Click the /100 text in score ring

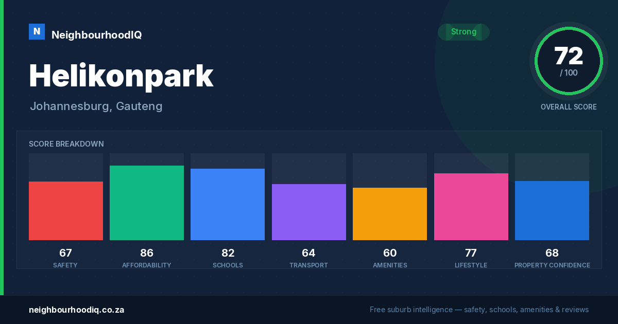[x=569, y=73]
